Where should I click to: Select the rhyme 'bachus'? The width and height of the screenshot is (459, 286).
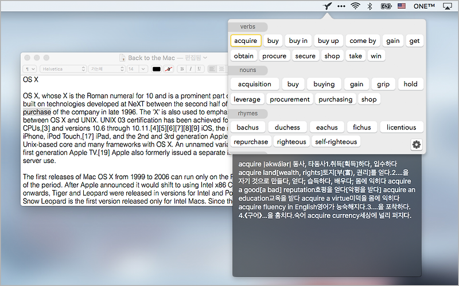248,127
